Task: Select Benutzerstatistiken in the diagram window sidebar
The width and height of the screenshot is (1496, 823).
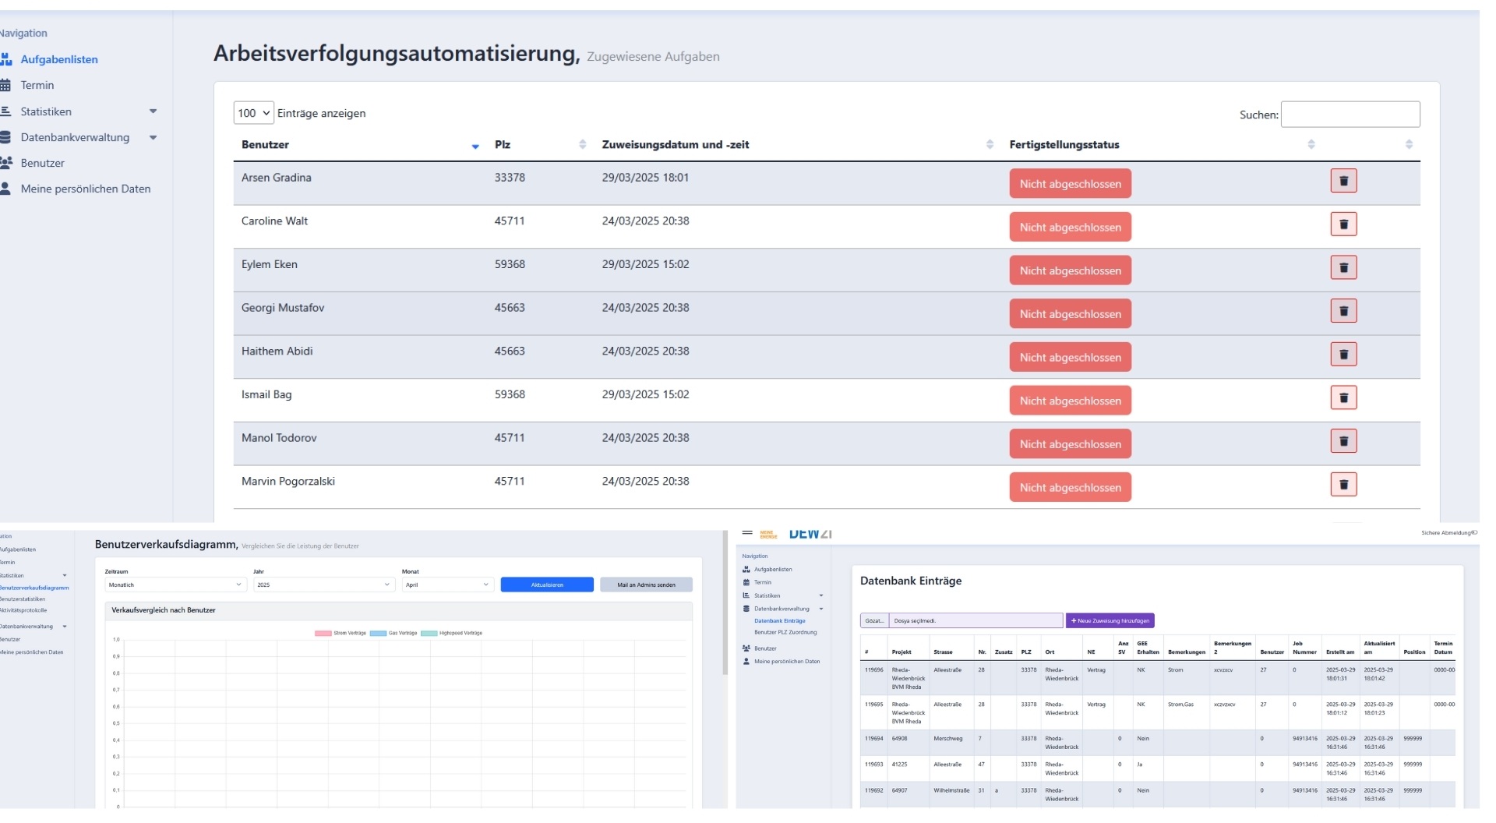Action: [23, 599]
